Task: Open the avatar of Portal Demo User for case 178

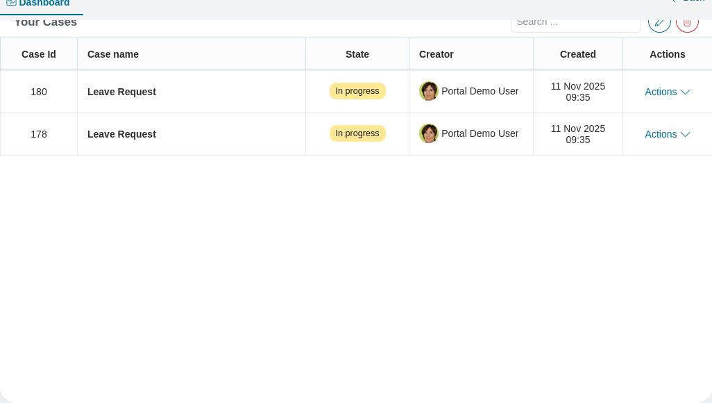Action: pyautogui.click(x=429, y=133)
